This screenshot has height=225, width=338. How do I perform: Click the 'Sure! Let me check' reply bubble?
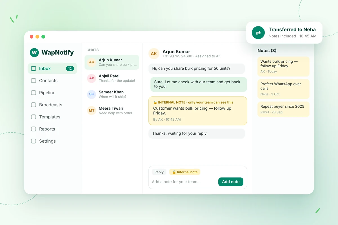[x=199, y=84]
